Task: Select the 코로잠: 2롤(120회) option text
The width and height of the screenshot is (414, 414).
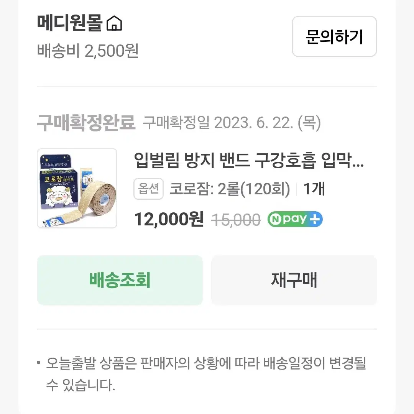Action: (230, 189)
